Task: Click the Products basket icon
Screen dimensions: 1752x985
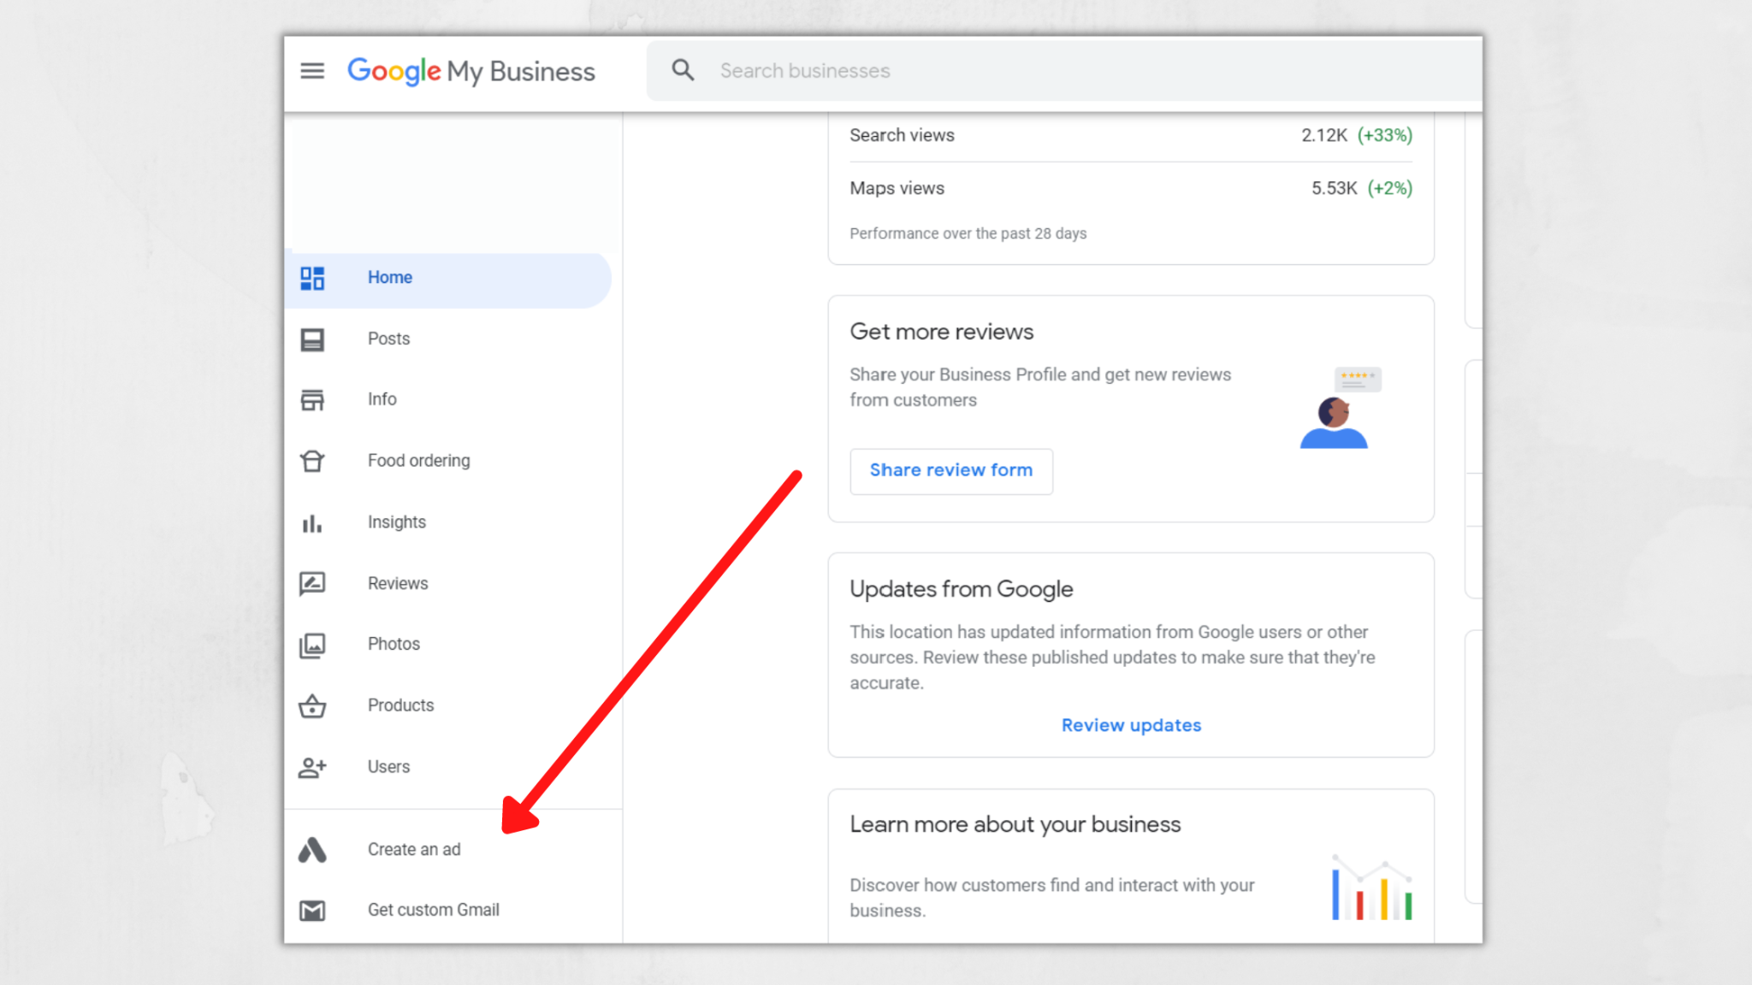Action: [312, 706]
